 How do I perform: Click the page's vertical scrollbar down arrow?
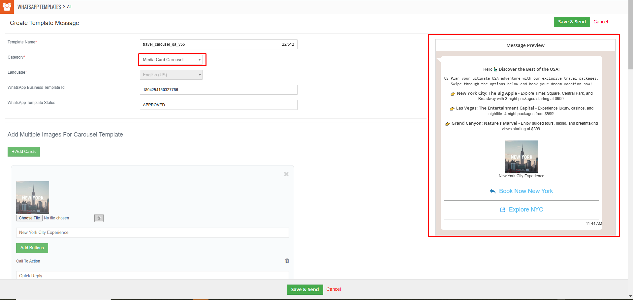point(630,296)
